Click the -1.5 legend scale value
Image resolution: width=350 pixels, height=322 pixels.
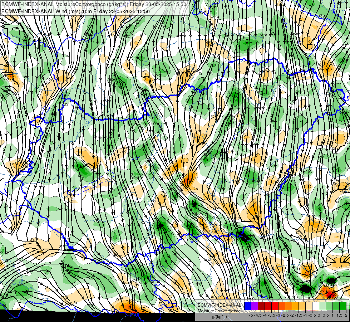pyautogui.click(x=299, y=315)
